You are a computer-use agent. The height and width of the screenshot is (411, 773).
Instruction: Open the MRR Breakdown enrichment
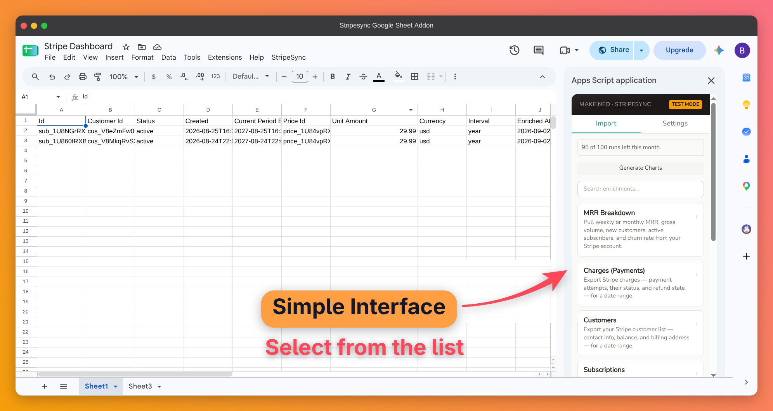tap(640, 229)
